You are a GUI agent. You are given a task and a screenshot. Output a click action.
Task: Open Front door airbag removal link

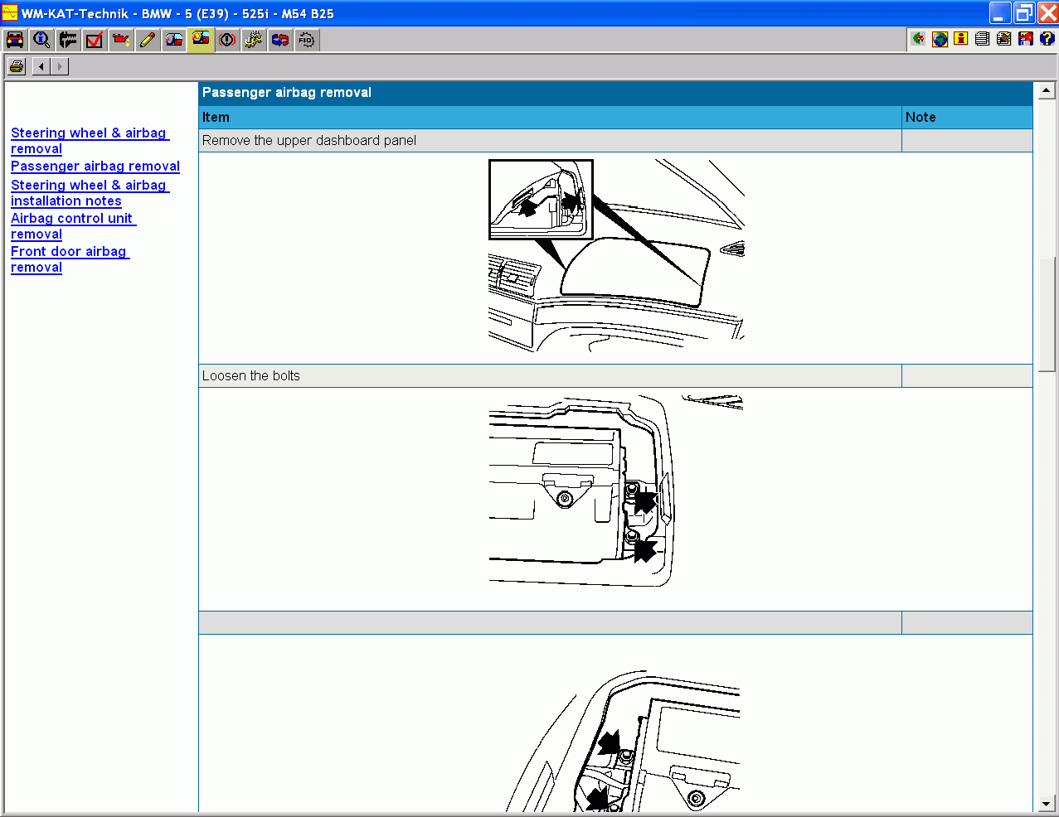[70, 259]
